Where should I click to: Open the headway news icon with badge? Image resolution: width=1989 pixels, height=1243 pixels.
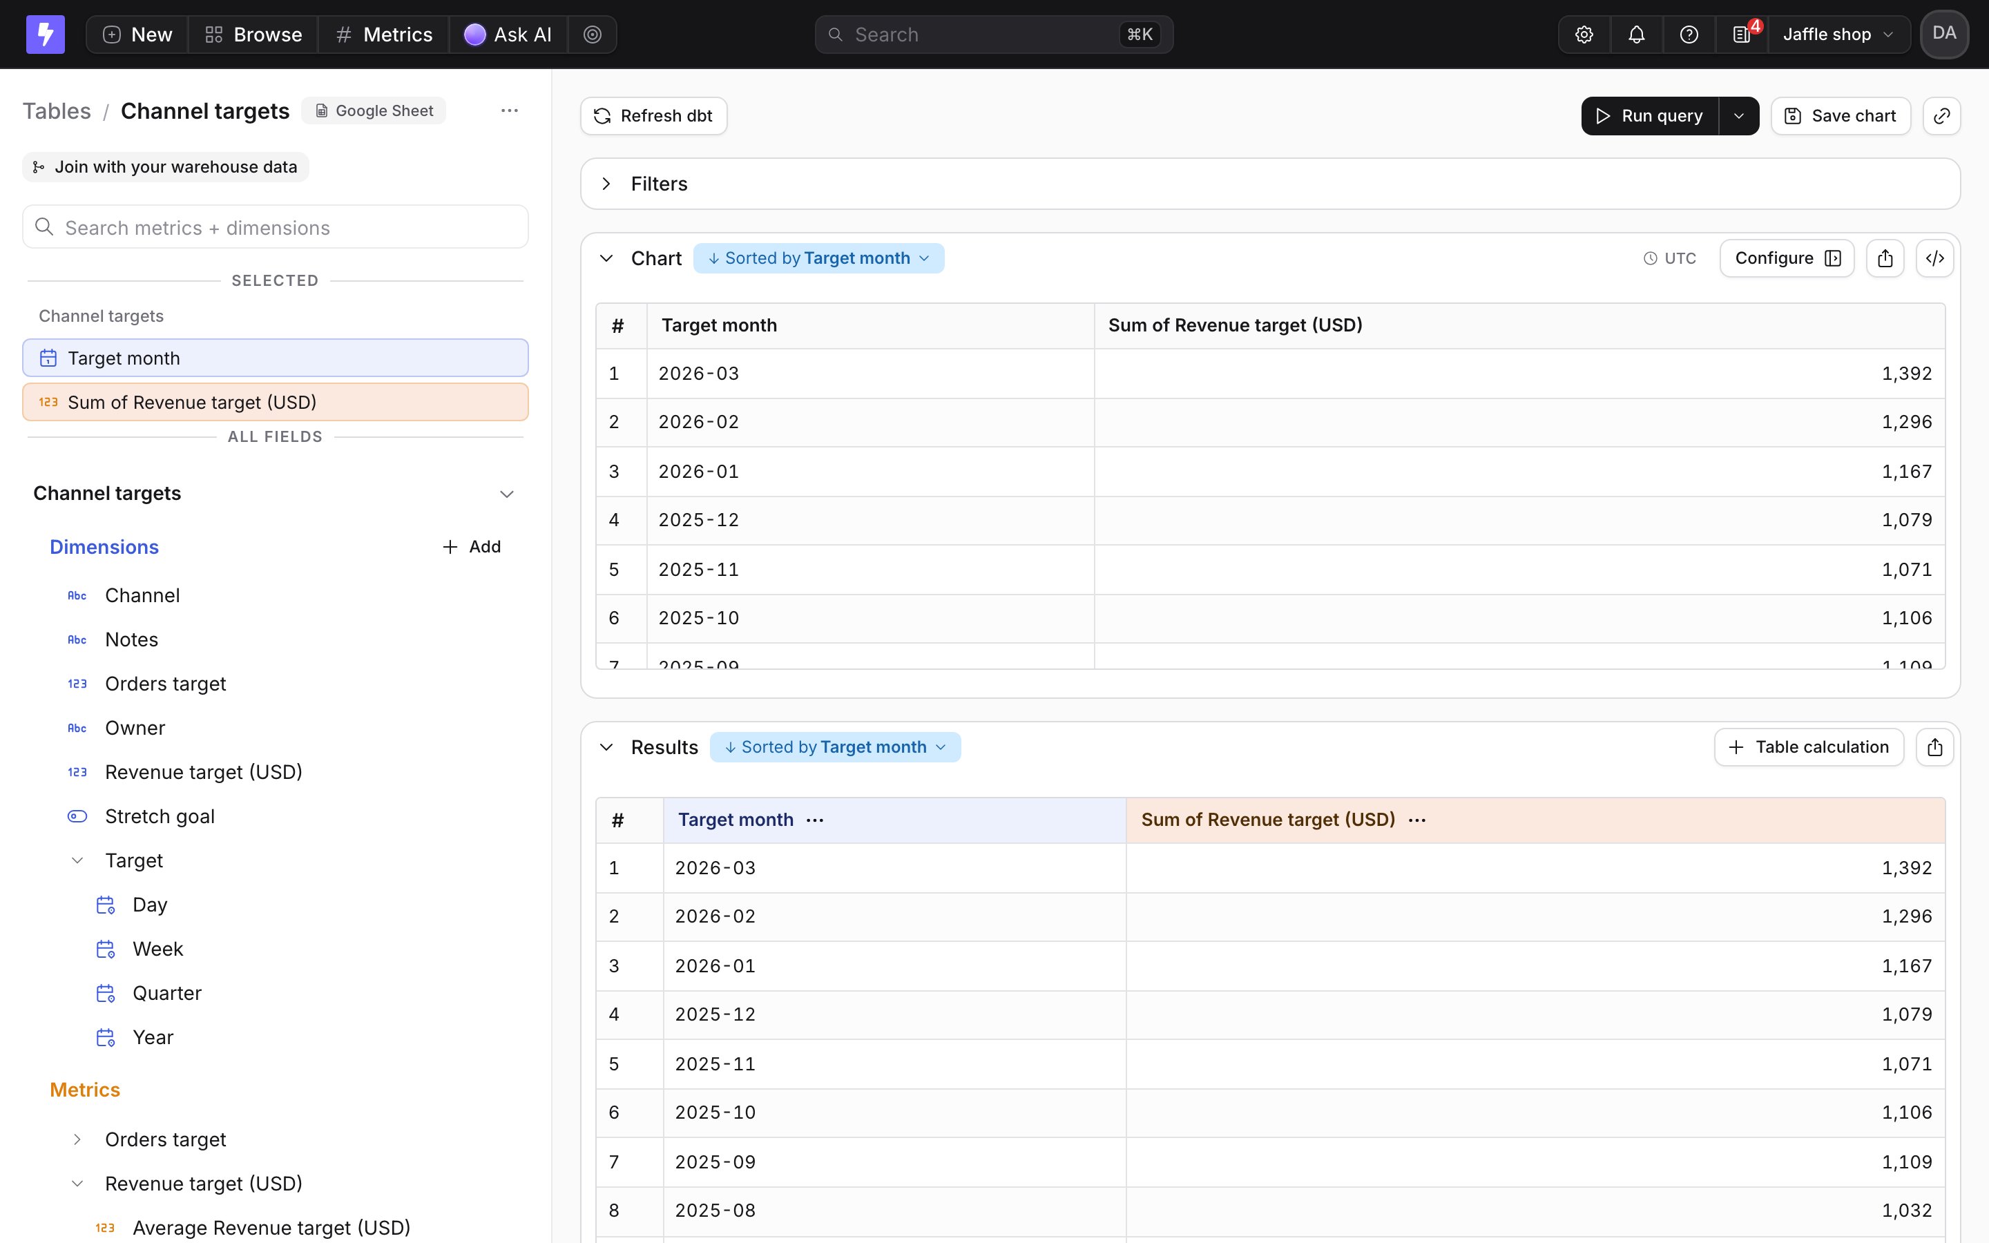(x=1742, y=35)
